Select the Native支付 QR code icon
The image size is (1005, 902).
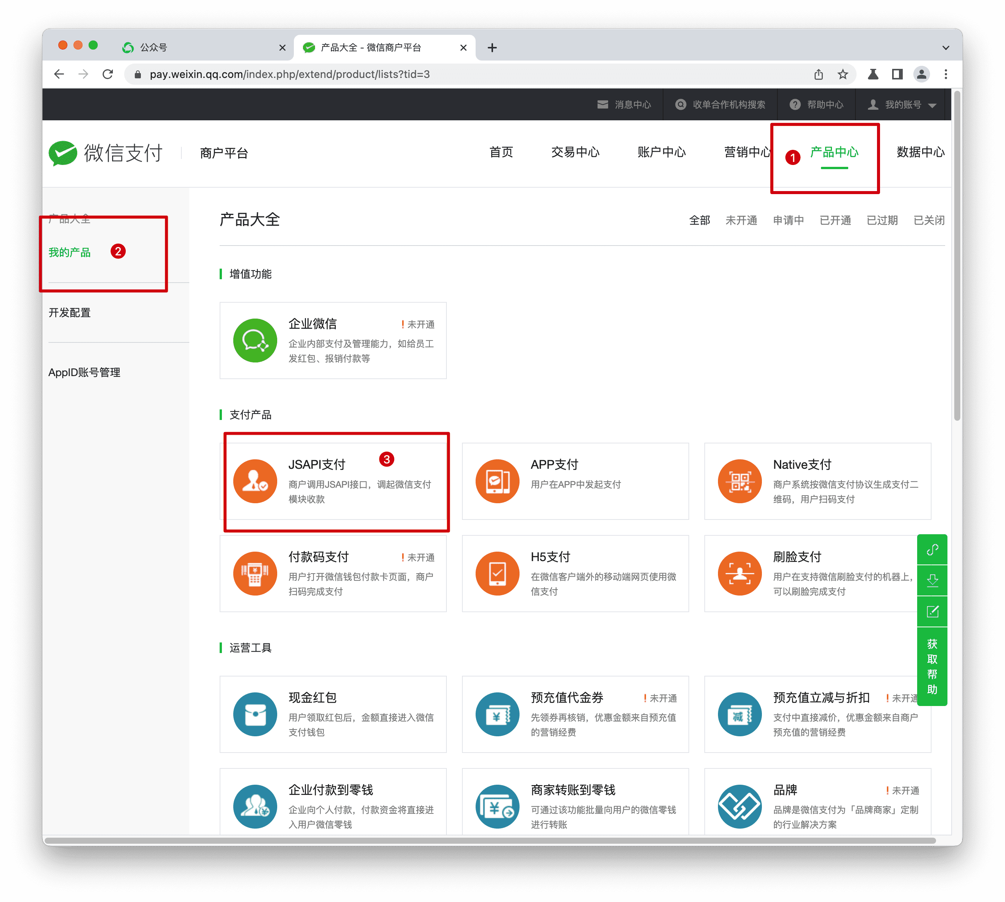click(740, 481)
